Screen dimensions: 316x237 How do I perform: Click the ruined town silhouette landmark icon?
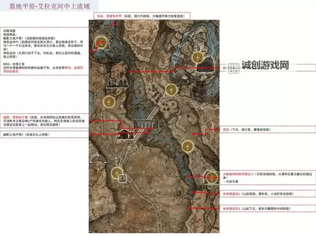117,83
